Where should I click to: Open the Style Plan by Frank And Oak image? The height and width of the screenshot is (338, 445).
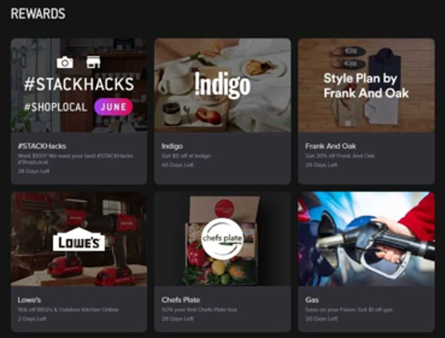coord(366,85)
